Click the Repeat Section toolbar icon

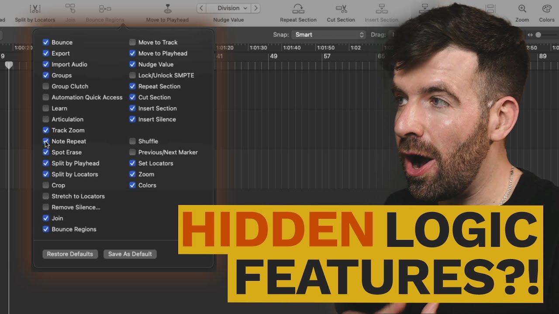point(298,9)
